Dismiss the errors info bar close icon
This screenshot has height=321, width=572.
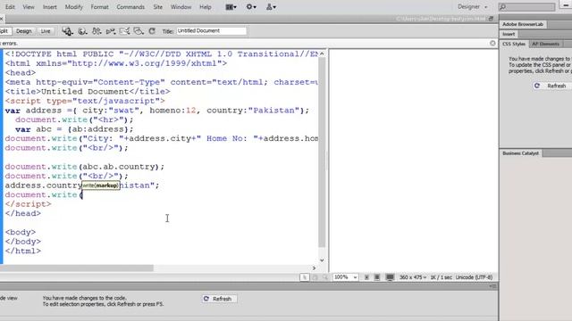pos(492,44)
